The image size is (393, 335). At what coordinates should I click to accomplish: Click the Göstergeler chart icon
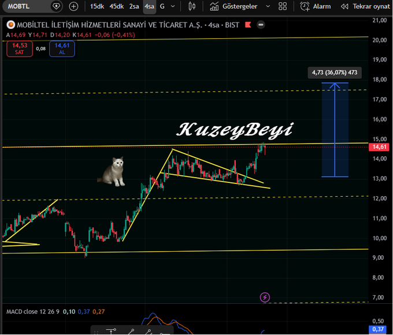[214, 6]
